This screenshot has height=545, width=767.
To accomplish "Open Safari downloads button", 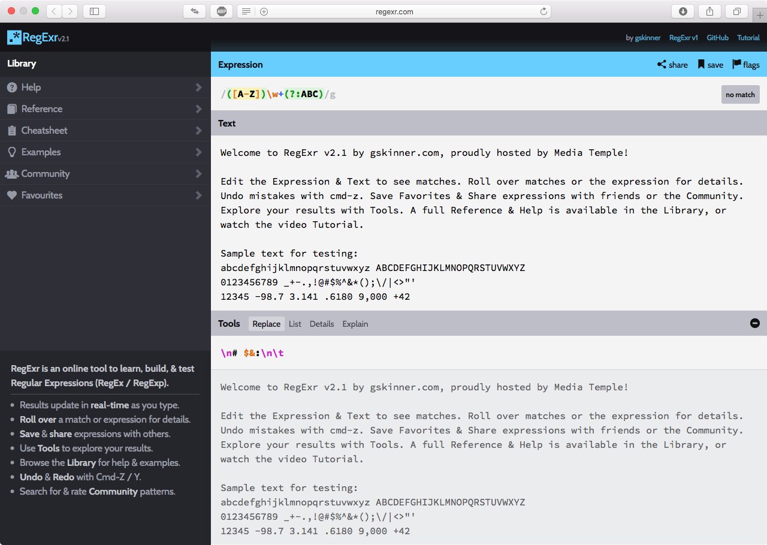I will point(683,11).
